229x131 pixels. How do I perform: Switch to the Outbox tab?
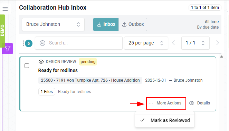(133, 24)
